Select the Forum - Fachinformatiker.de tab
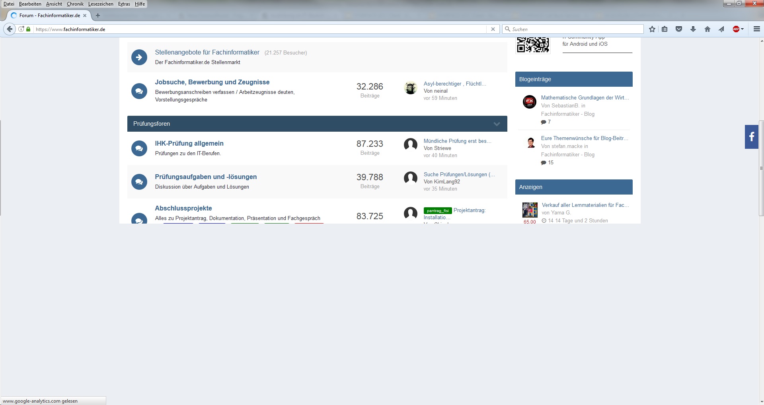Image resolution: width=764 pixels, height=405 pixels. coord(49,16)
